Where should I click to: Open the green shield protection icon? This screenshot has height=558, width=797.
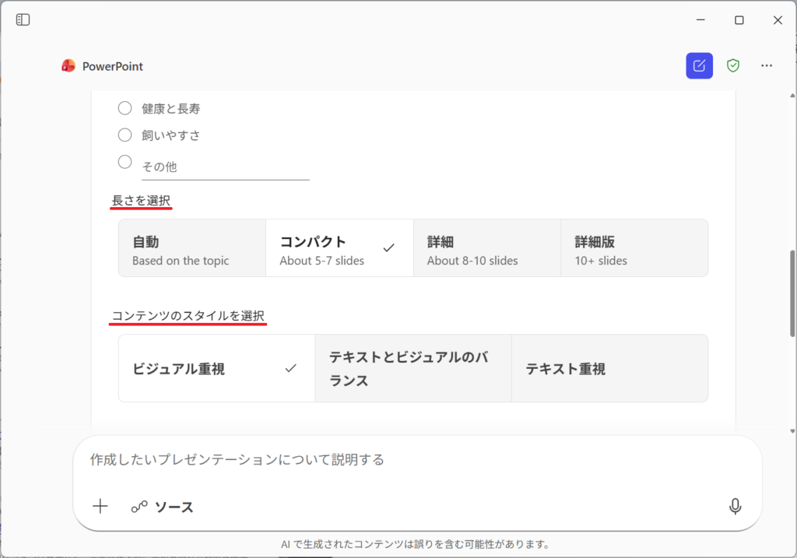732,66
